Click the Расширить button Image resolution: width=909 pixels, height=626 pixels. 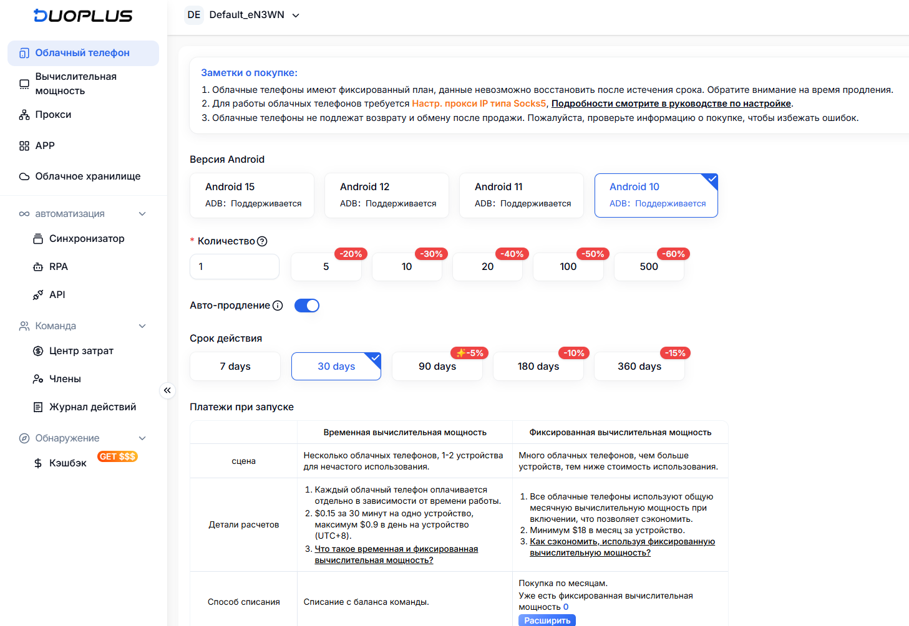click(x=547, y=620)
